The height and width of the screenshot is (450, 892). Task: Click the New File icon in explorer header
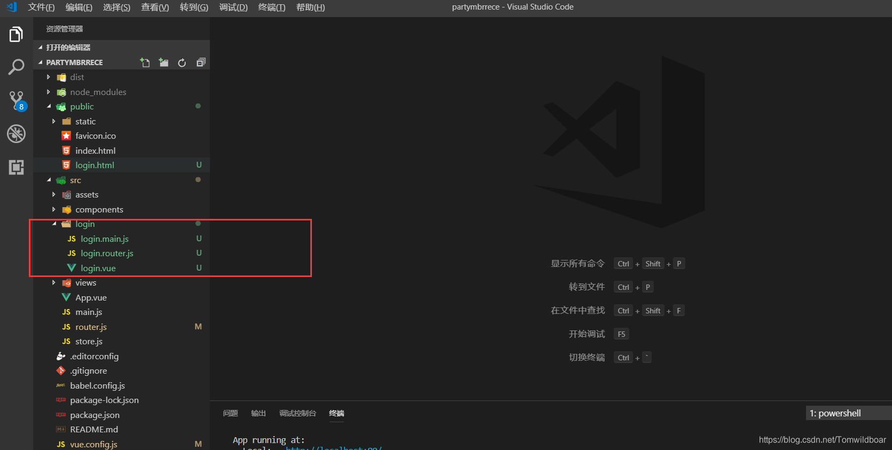(145, 62)
